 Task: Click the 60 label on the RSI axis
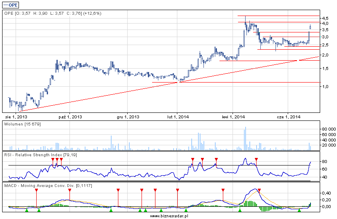(x=324, y=169)
